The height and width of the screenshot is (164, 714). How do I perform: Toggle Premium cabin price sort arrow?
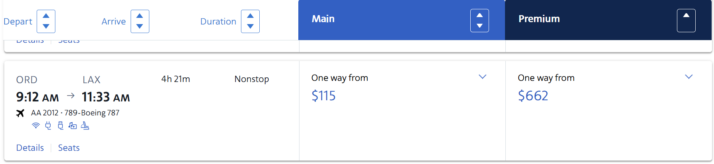coord(686,21)
